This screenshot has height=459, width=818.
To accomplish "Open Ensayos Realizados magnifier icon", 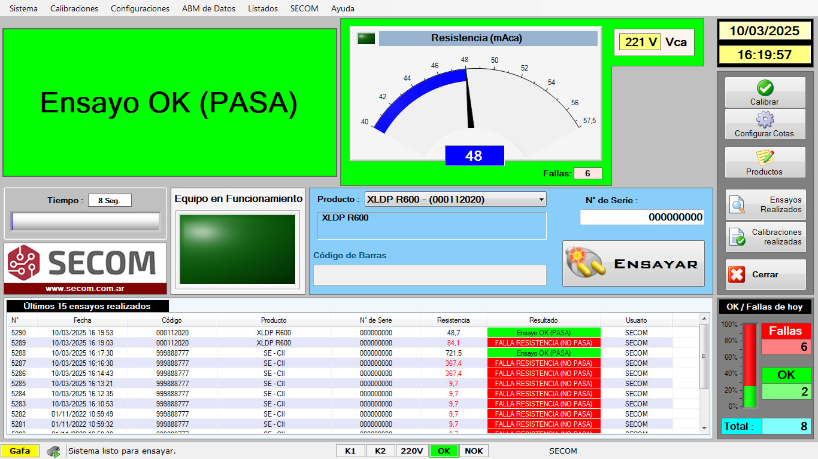I will [x=738, y=205].
